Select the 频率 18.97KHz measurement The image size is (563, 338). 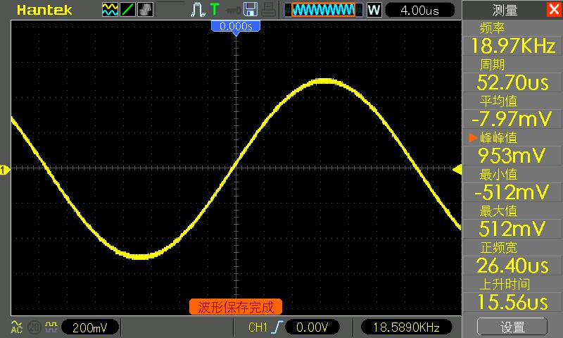click(512, 39)
